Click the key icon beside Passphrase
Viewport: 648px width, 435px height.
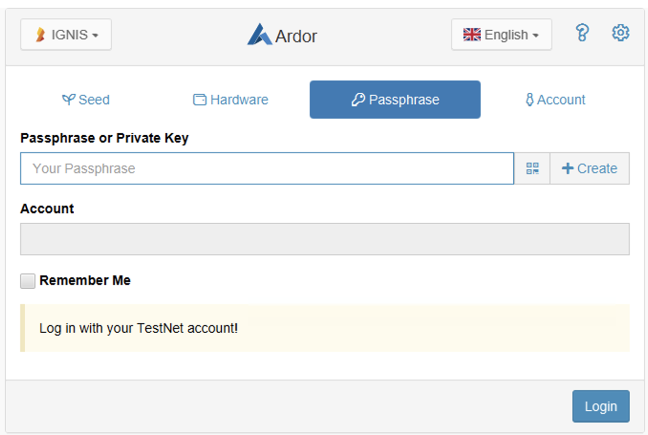(x=358, y=99)
